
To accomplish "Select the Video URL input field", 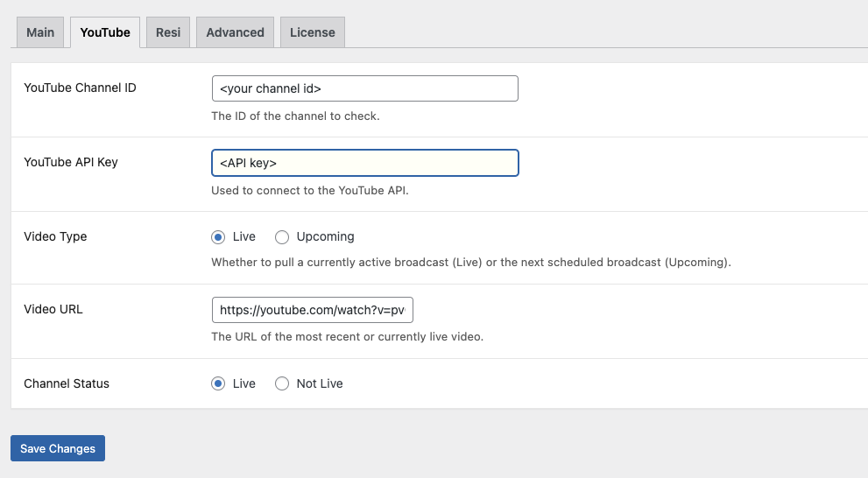I will 312,310.
